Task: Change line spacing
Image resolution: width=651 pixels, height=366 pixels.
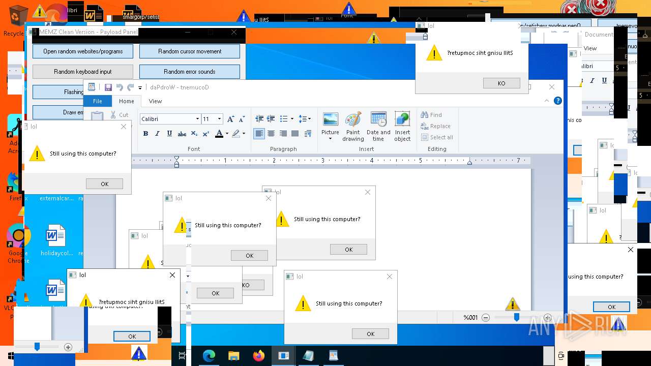Action: pyautogui.click(x=305, y=119)
